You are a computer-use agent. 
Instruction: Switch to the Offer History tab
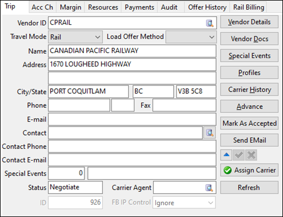pyautogui.click(x=207, y=7)
